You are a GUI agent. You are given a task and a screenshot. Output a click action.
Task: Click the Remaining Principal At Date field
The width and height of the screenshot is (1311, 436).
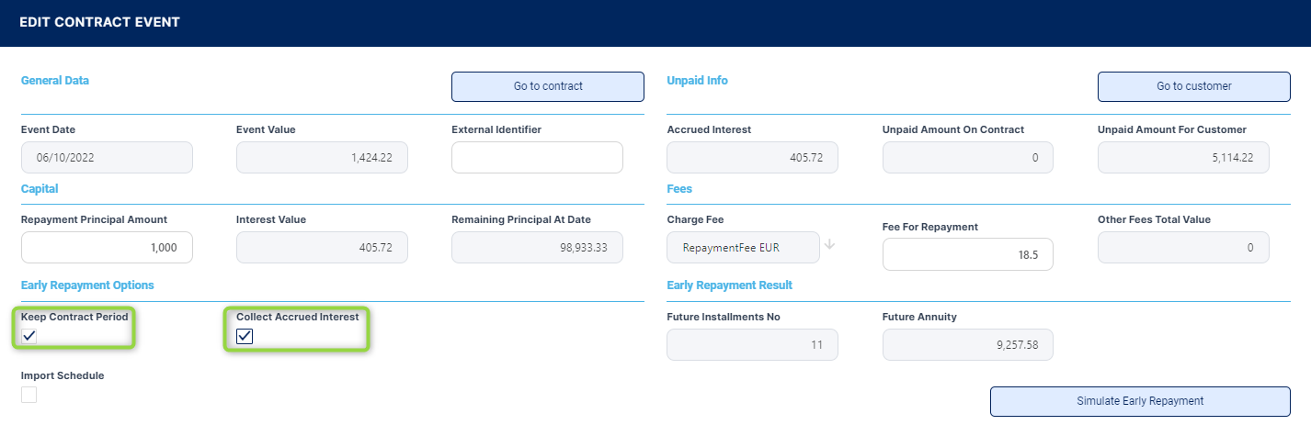(x=537, y=248)
